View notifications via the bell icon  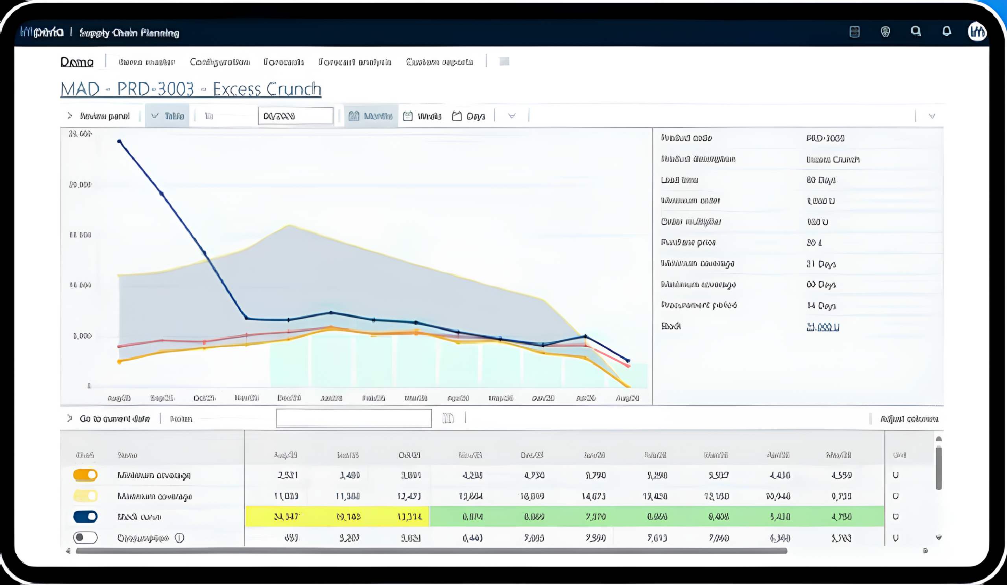click(x=947, y=32)
